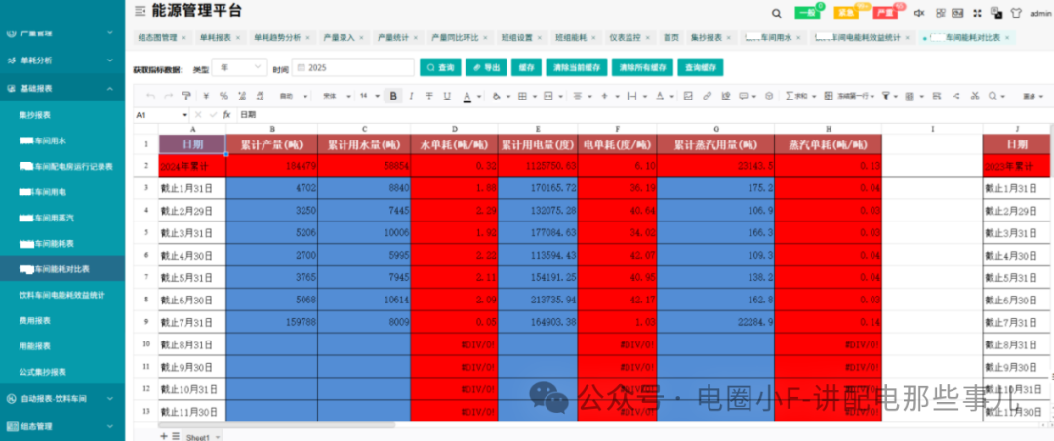Mute alarm sound with speaker icon
The image size is (1054, 441).
click(x=920, y=13)
